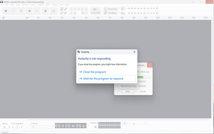Select the Draw pencil tool
The height and width of the screenshot is (134, 214).
coord(62,13)
